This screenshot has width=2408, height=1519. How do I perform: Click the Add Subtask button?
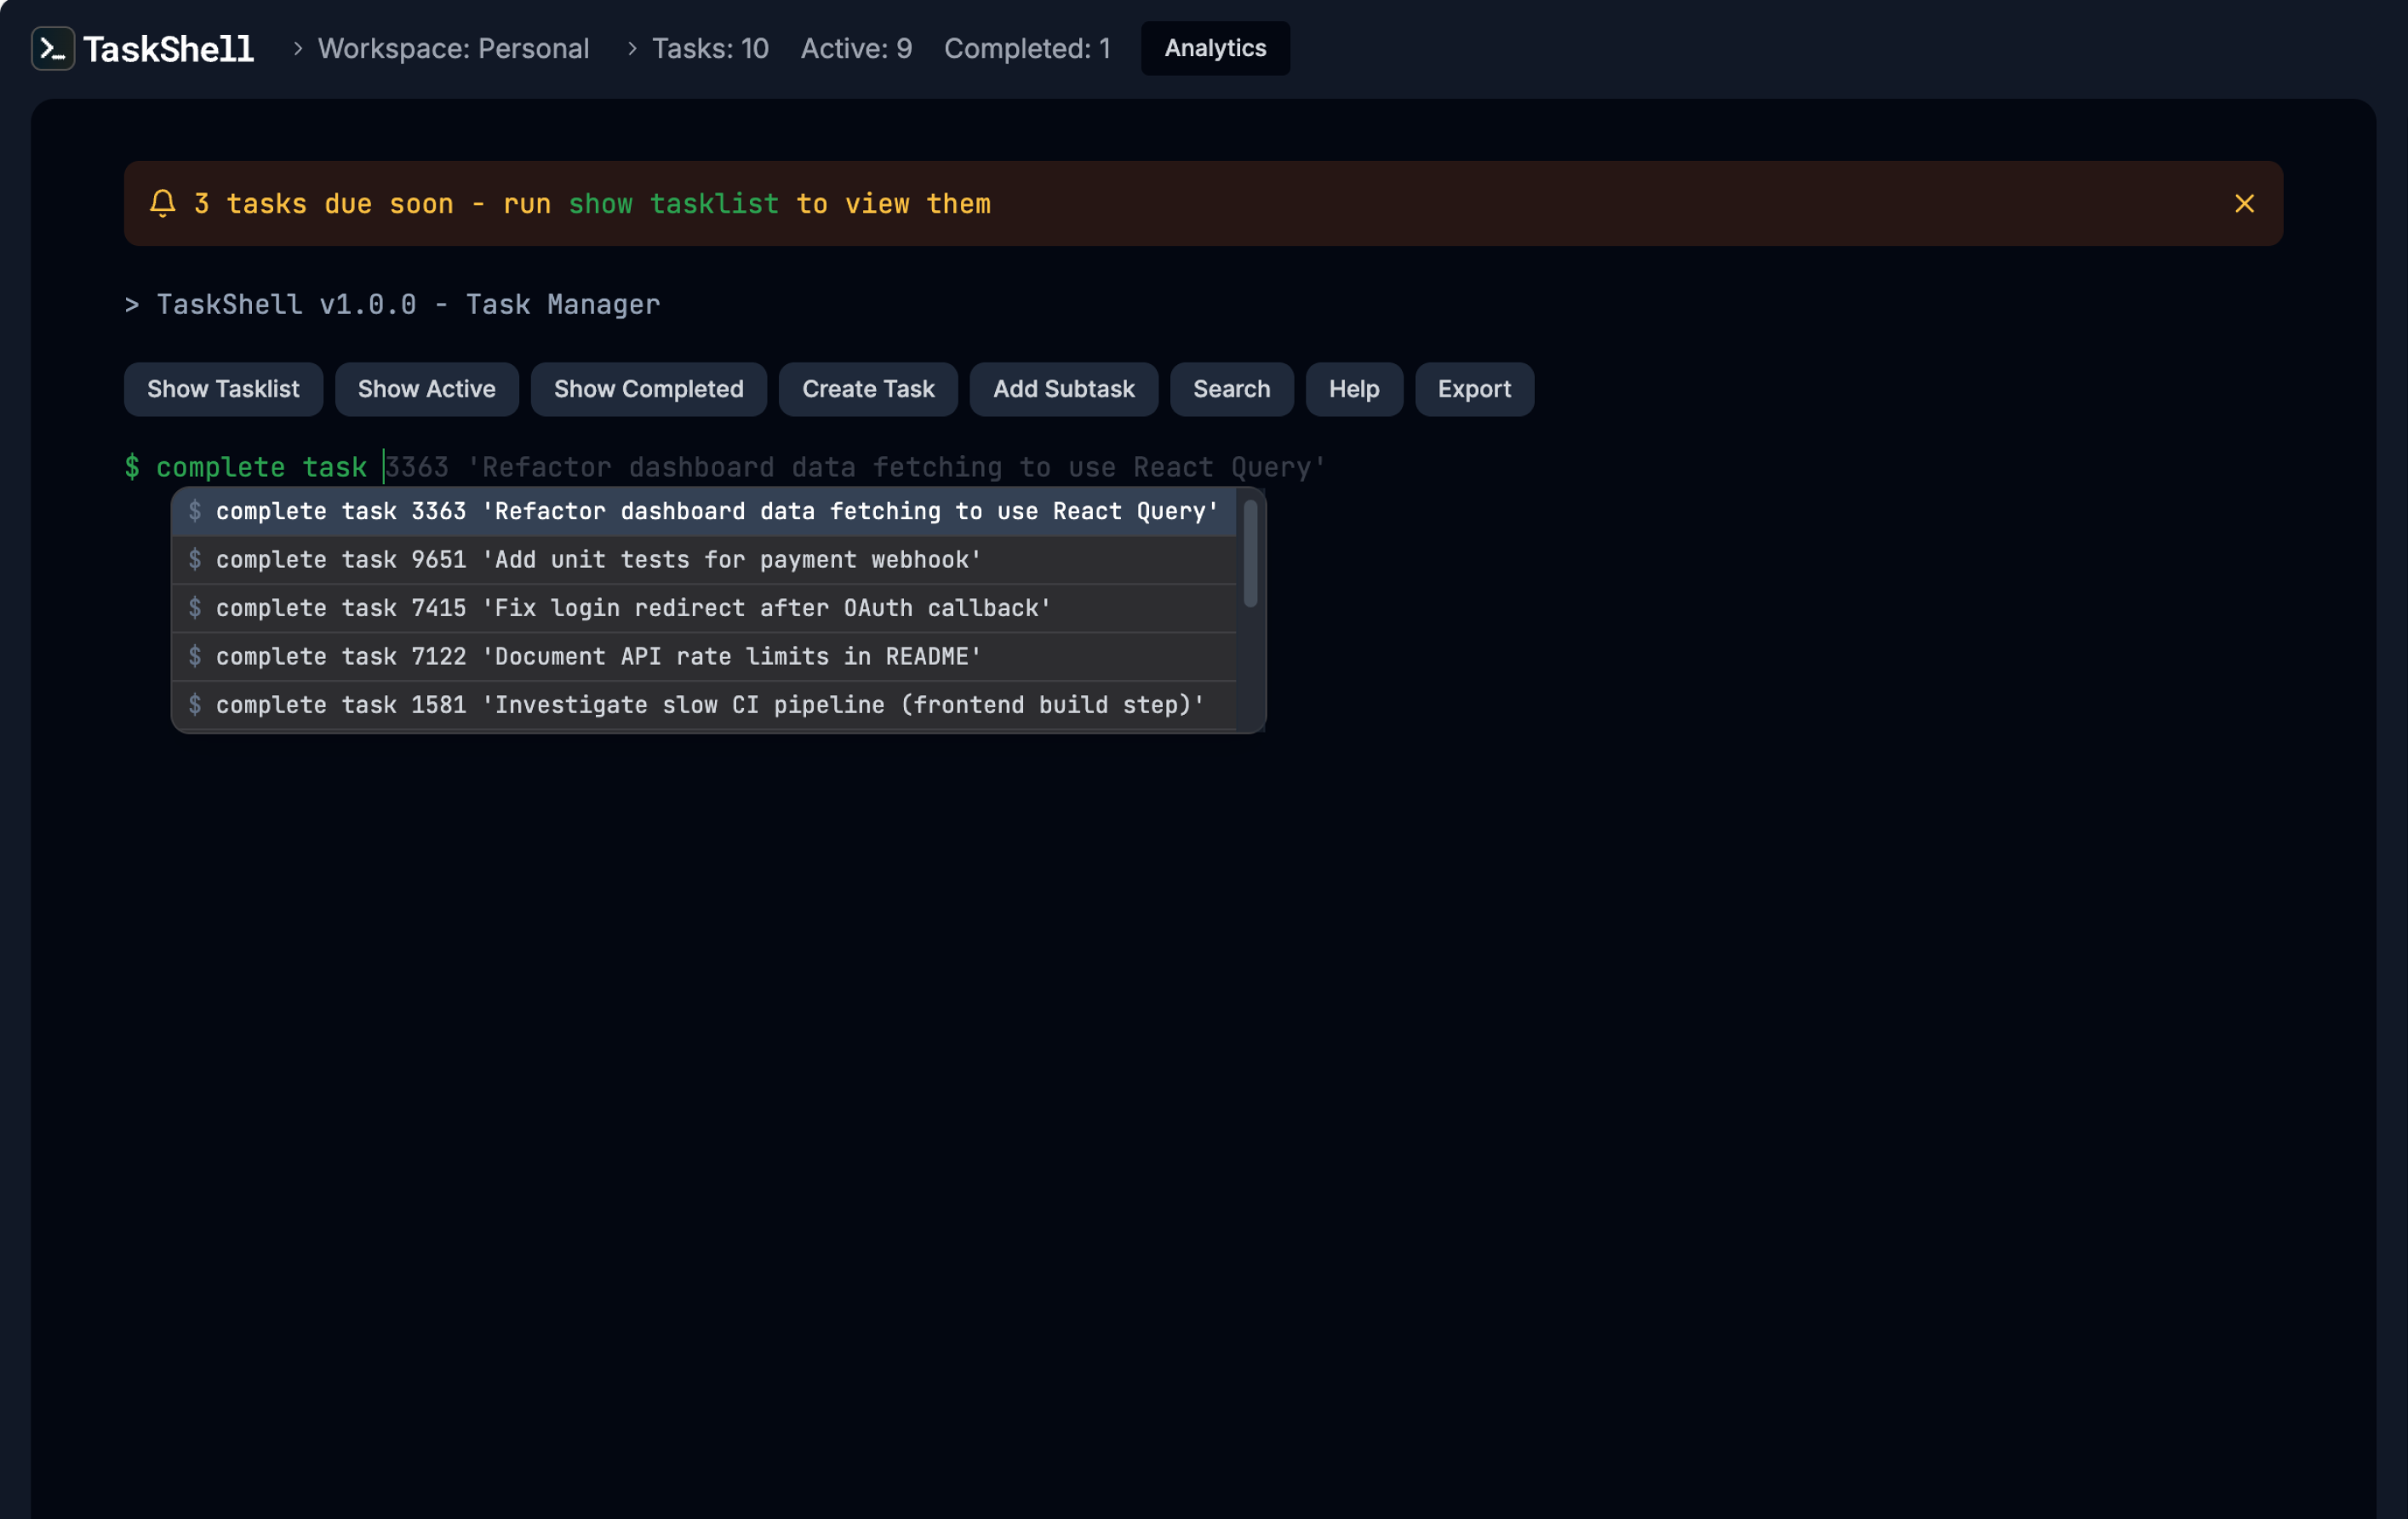tap(1063, 389)
